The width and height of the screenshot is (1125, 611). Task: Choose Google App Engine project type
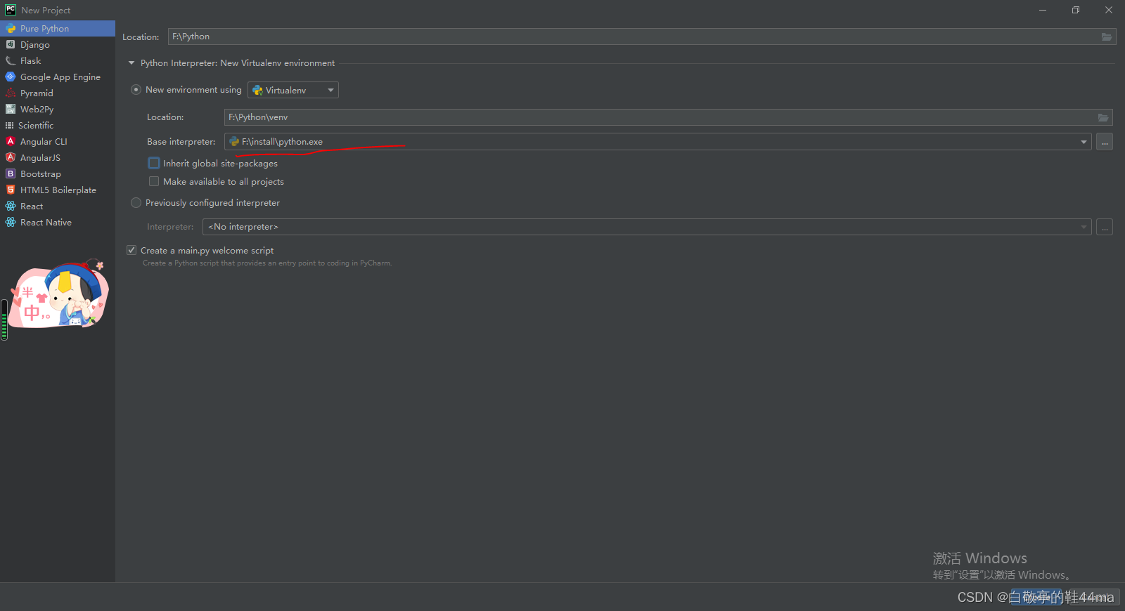click(58, 77)
